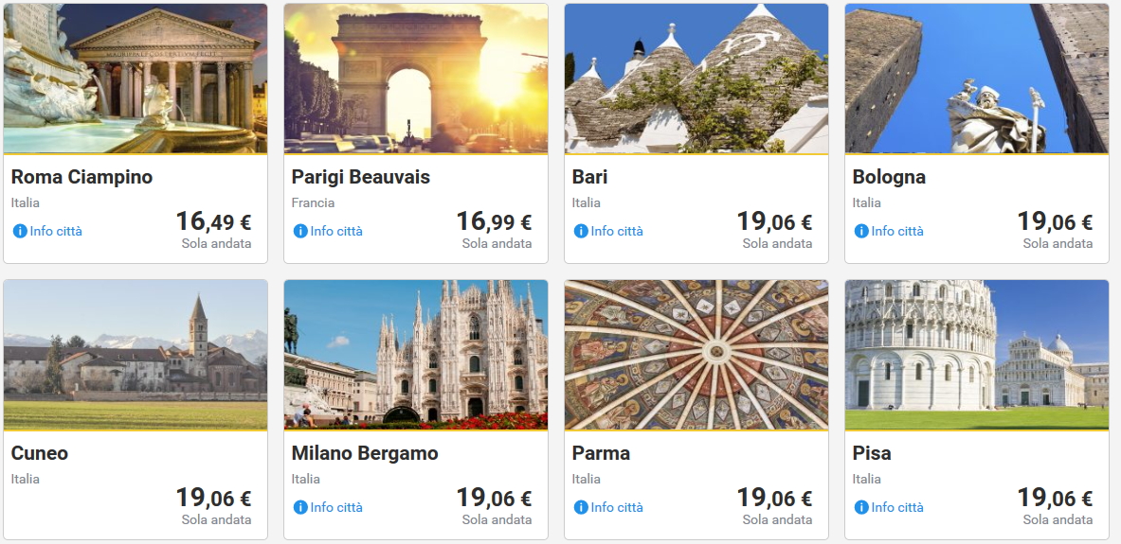
Task: Select the Milano Bergamo cathedral image
Action: pyautogui.click(x=416, y=355)
